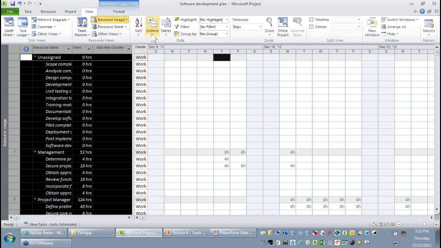
Task: Open the Excel icon in taskbar quick launch
Action: [344, 233]
